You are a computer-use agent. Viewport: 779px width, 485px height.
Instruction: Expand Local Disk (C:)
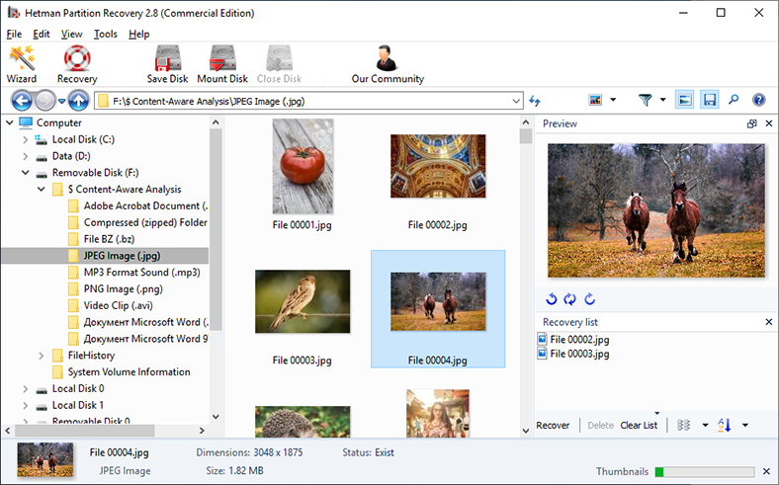tap(26, 140)
